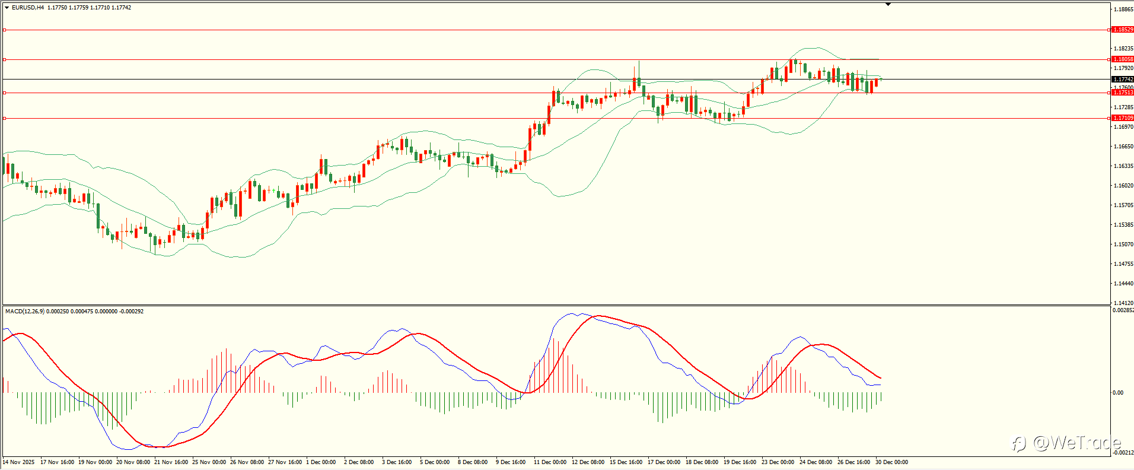Click the 21 Nov 16:00 time axis label
This screenshot has width=1134, height=470.
[171, 462]
